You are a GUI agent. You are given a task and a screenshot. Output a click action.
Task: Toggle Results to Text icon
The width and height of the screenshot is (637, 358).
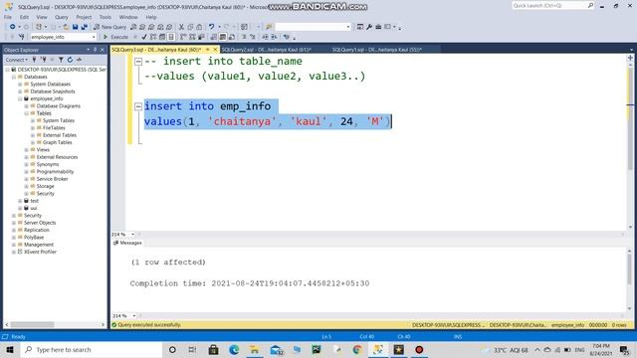(214, 37)
